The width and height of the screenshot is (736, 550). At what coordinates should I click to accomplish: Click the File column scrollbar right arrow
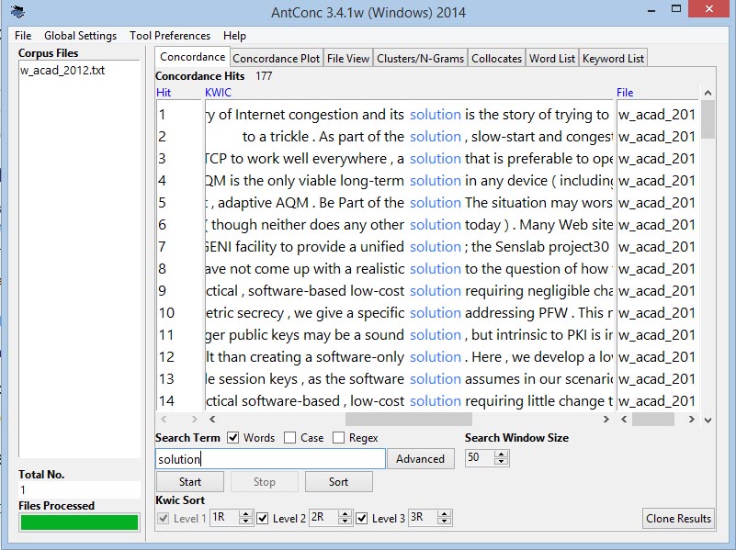click(691, 420)
